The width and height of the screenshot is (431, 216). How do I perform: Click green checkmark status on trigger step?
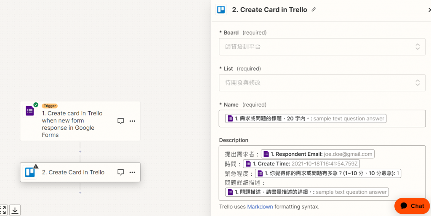tap(36, 105)
